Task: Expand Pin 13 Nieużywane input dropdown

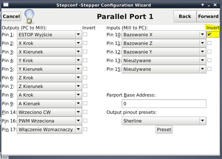Action: (164, 61)
